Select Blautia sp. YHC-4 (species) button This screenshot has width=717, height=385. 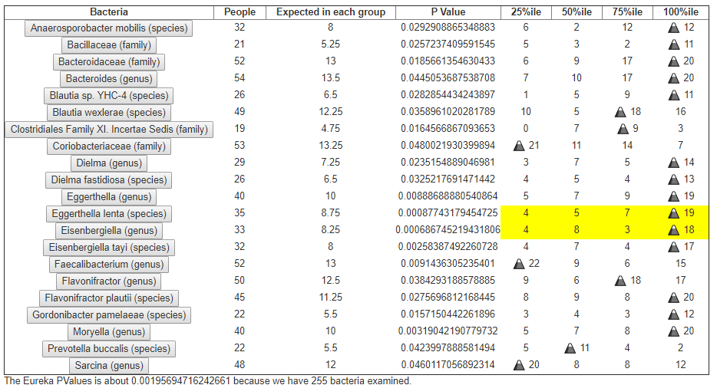(x=109, y=95)
